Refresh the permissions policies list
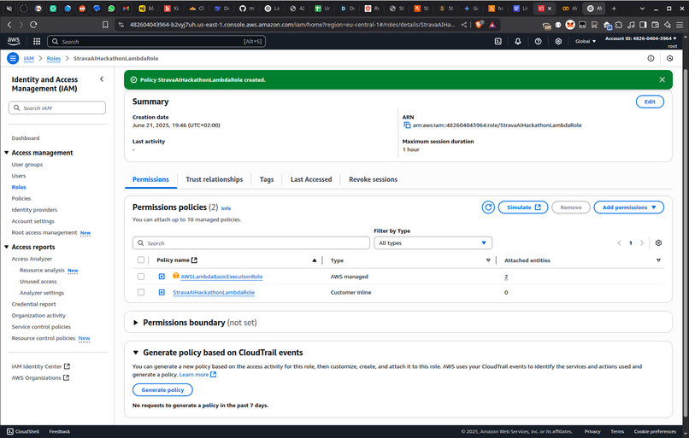689x438 pixels. tap(488, 207)
